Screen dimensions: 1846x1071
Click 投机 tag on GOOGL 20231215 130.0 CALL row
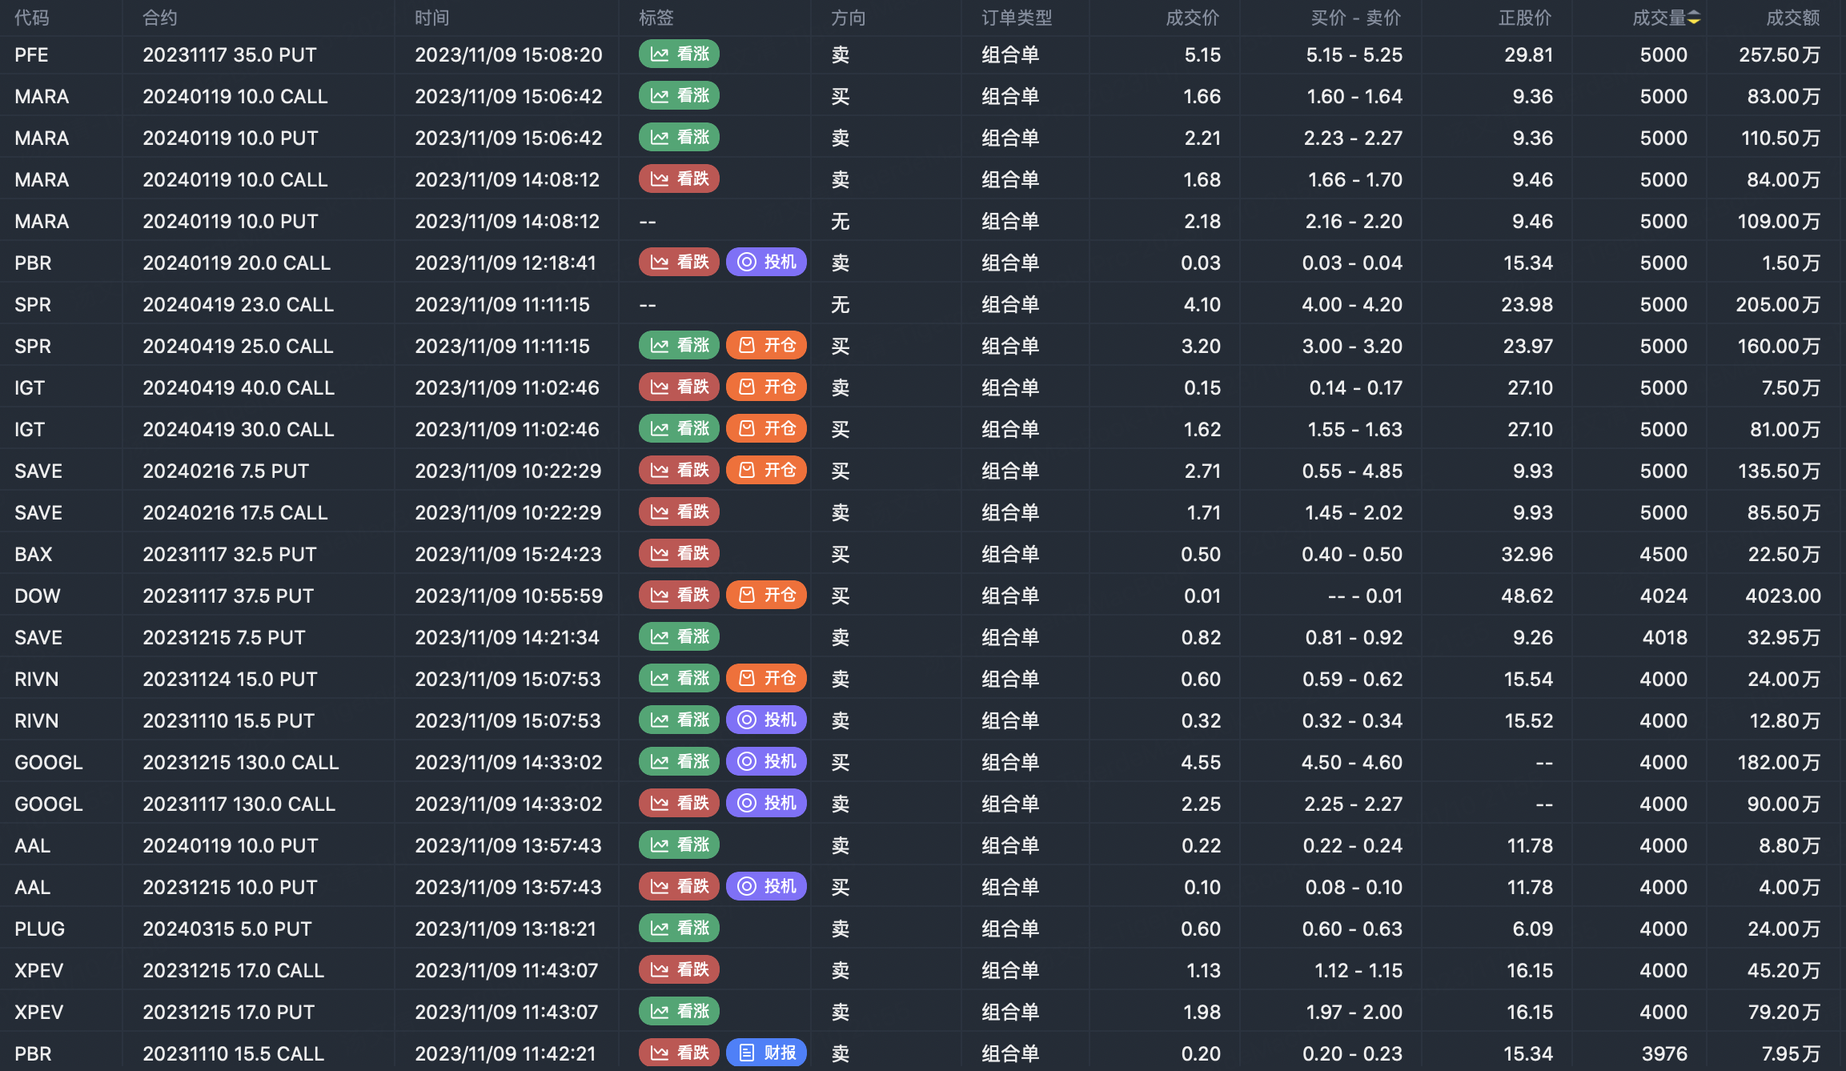tap(766, 761)
